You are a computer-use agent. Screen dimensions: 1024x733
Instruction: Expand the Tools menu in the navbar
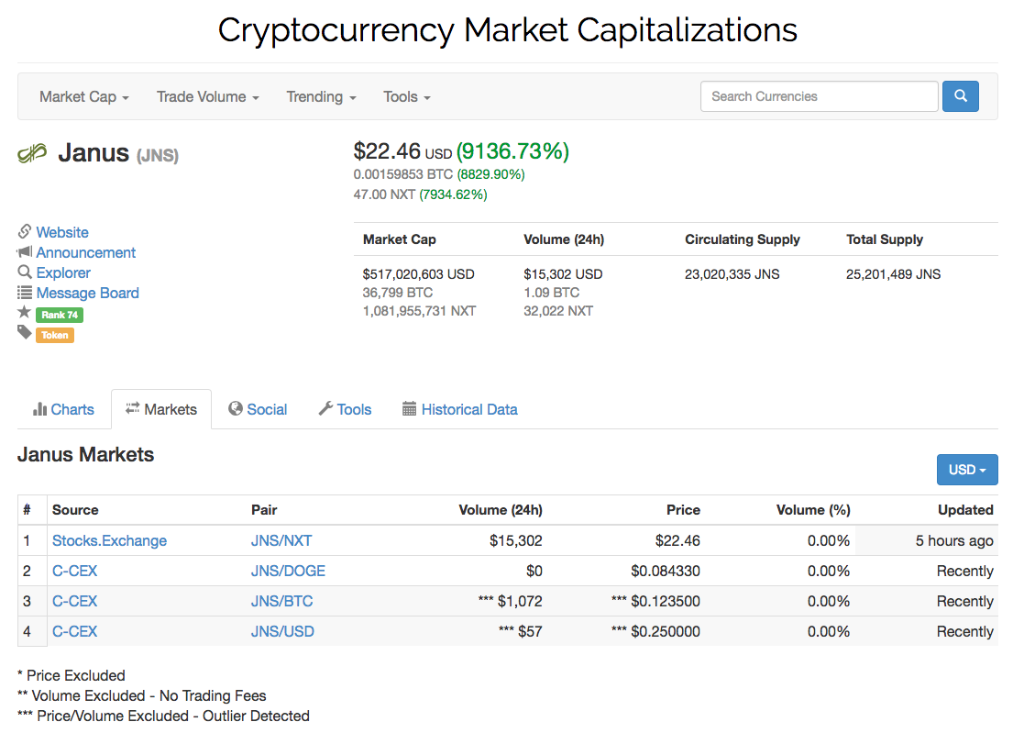pos(407,96)
